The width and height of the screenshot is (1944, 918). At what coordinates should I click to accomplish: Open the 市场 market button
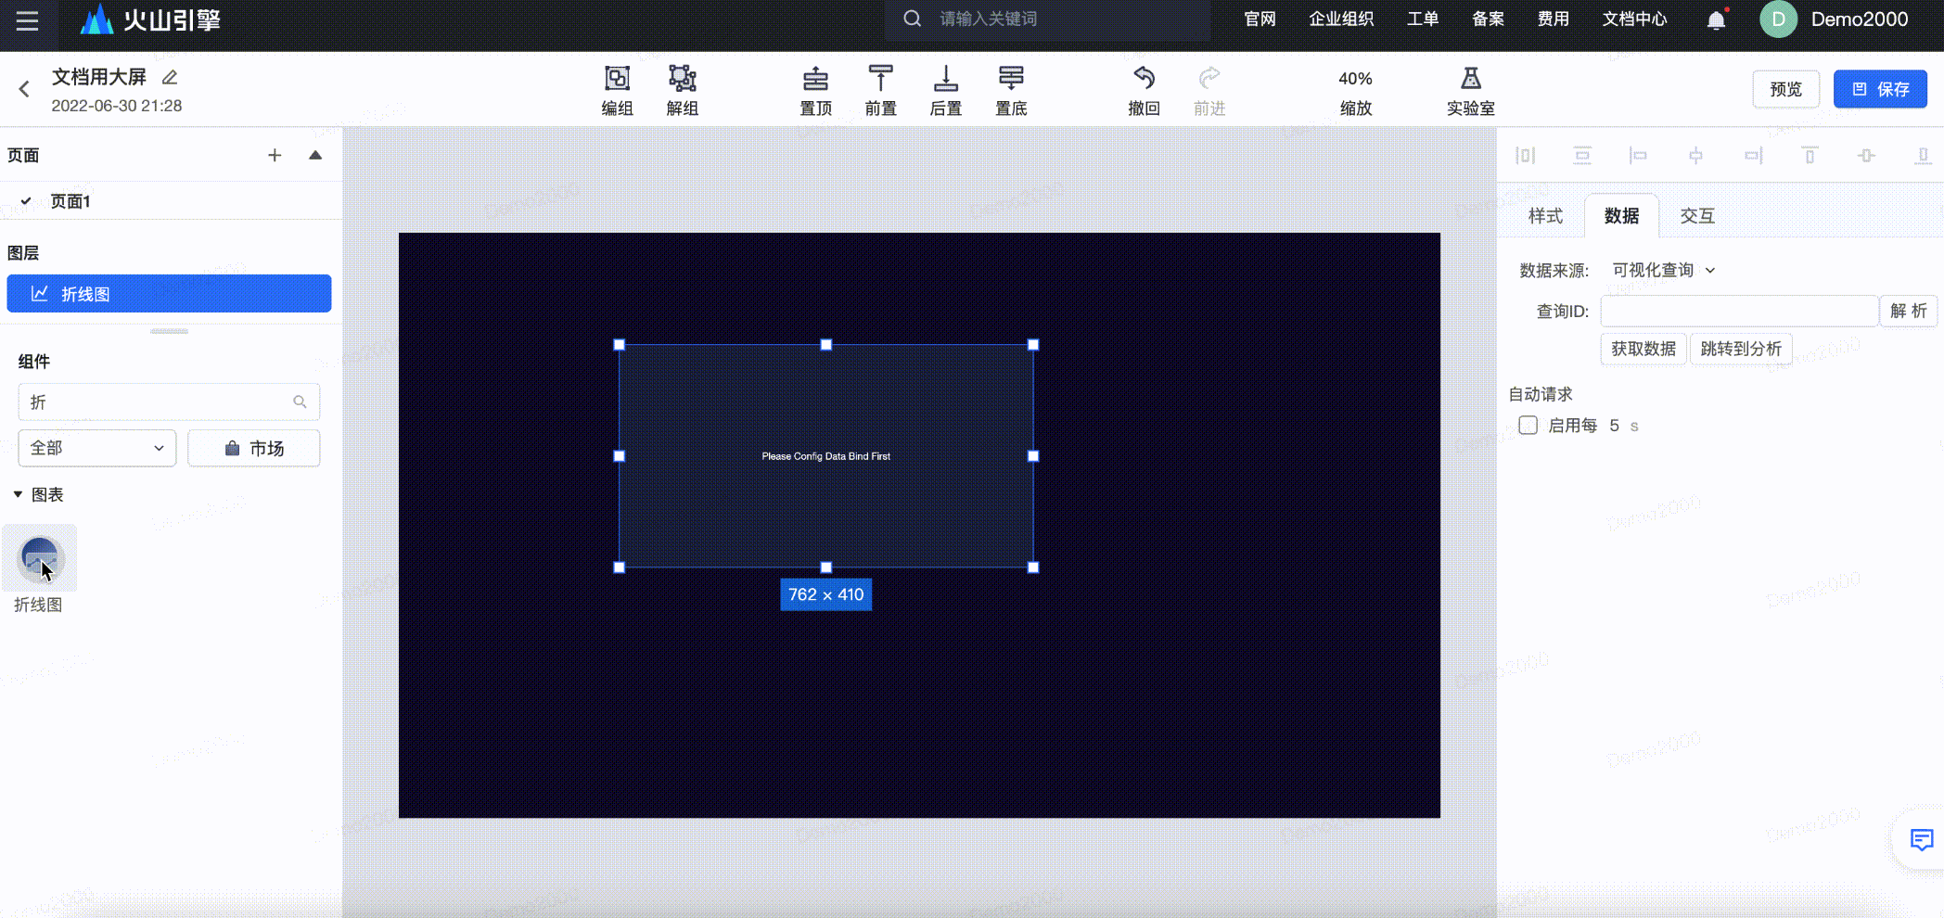254,448
